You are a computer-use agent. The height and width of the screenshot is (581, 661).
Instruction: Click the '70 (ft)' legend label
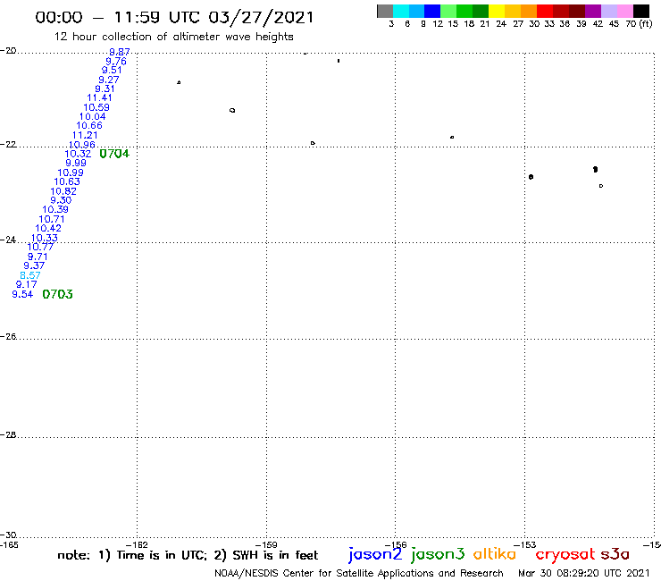(639, 24)
